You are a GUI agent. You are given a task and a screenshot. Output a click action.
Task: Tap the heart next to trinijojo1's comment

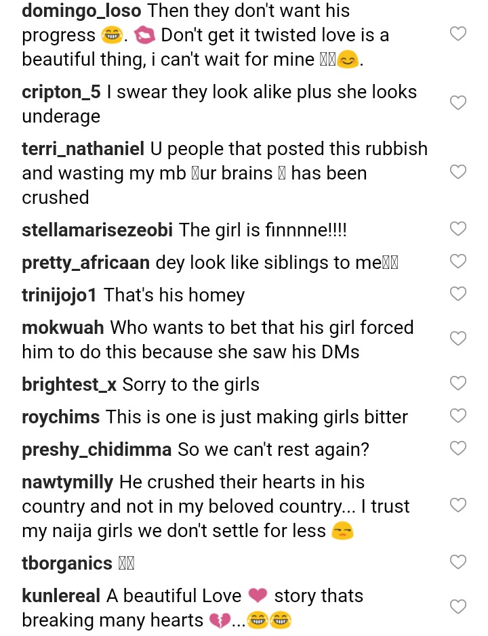(458, 294)
